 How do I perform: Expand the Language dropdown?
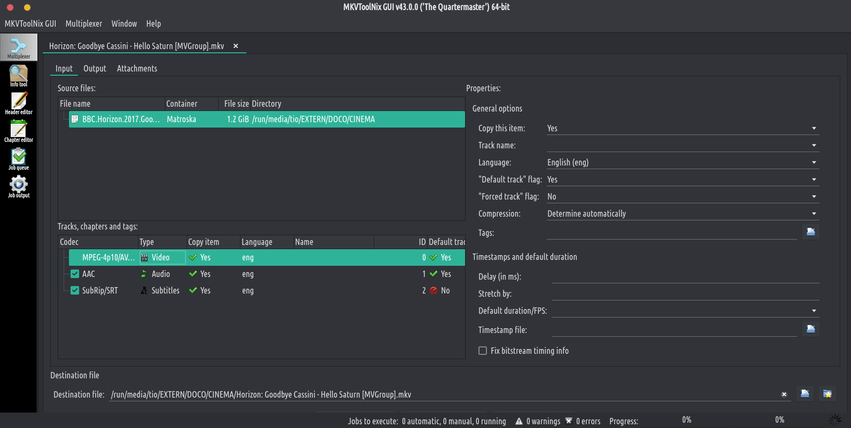pyautogui.click(x=682, y=162)
